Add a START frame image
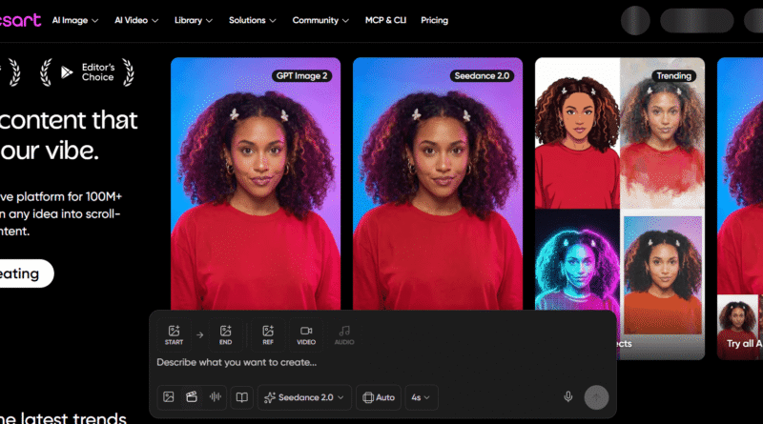The width and height of the screenshot is (763, 424). (174, 334)
